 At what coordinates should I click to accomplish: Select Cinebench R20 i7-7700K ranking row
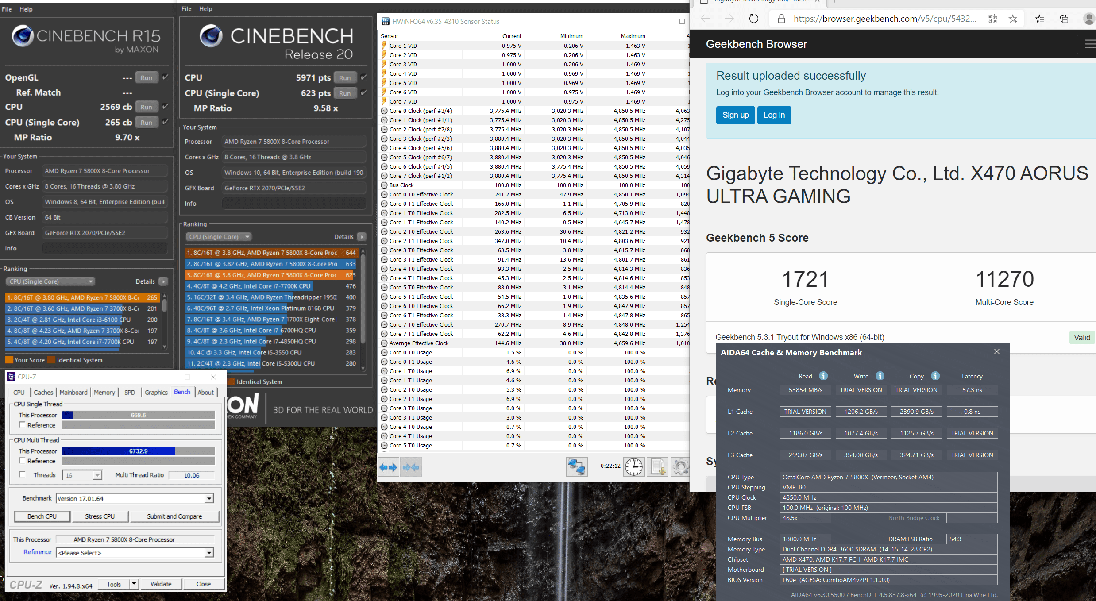click(x=271, y=286)
